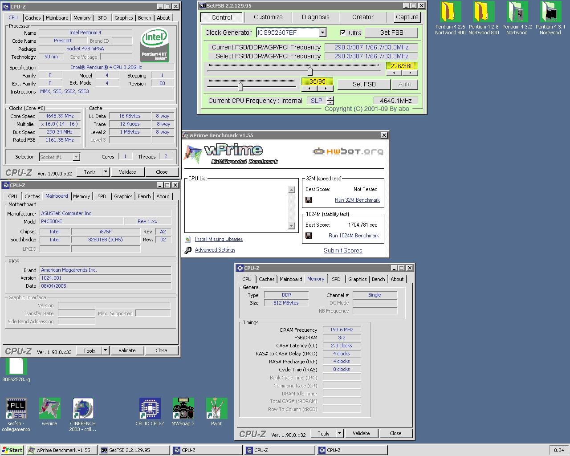Click the Install Missing Libraries icon
Image resolution: width=570 pixels, height=456 pixels.
click(188, 239)
